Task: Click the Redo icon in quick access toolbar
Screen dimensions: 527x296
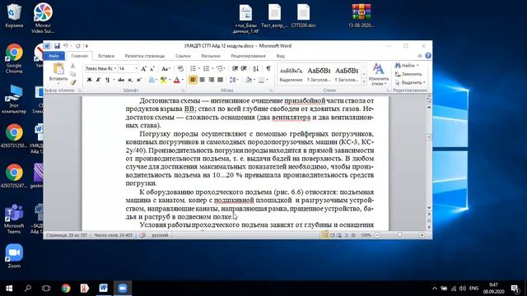Action: pyautogui.click(x=77, y=46)
